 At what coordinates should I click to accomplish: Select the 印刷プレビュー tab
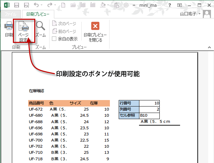tap(38, 14)
